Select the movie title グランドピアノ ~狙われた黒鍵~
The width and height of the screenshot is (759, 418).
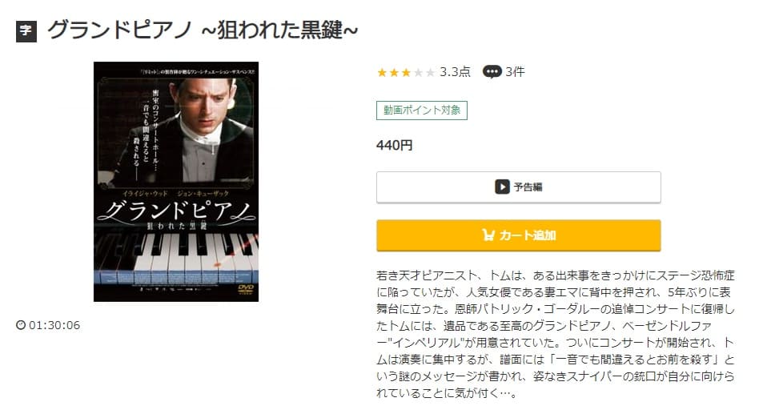203,30
